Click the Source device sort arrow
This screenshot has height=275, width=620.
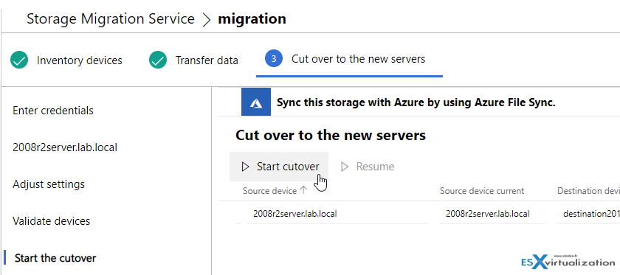click(303, 190)
